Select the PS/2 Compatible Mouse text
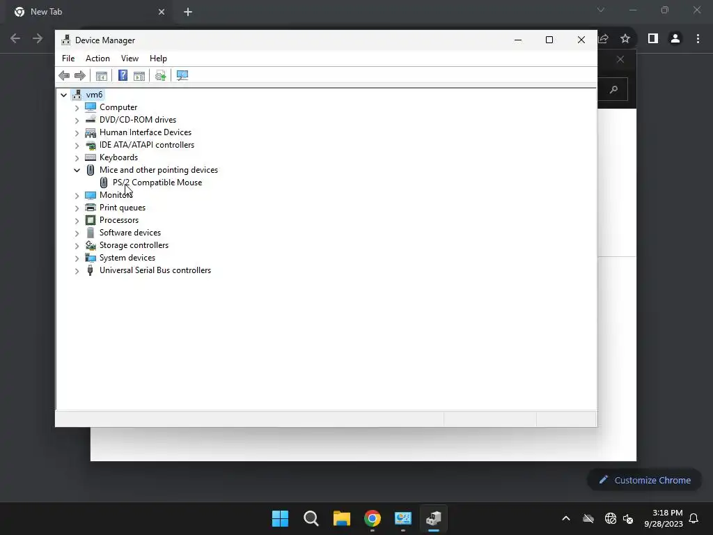Viewport: 713px width, 535px height. (x=157, y=183)
